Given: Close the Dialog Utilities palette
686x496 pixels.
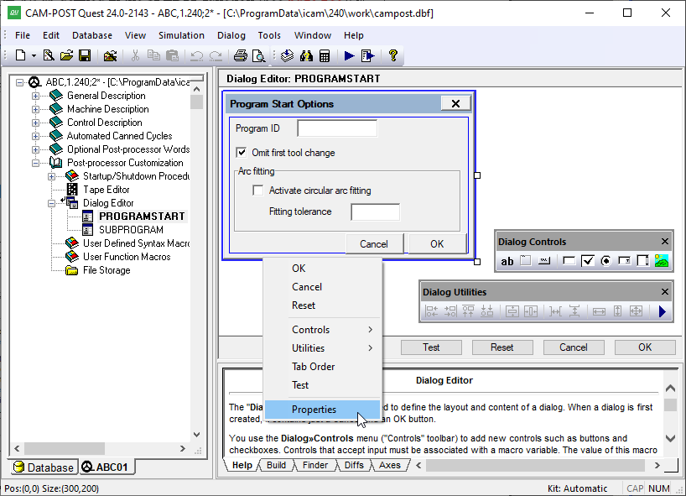Looking at the screenshot, I should (664, 291).
